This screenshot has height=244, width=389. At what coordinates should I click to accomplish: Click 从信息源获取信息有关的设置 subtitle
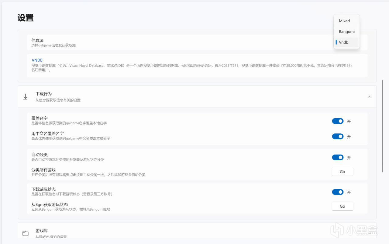coord(58,100)
